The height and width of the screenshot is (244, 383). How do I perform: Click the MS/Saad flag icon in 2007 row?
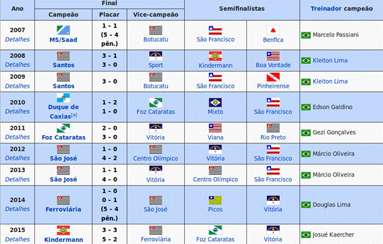[63, 30]
